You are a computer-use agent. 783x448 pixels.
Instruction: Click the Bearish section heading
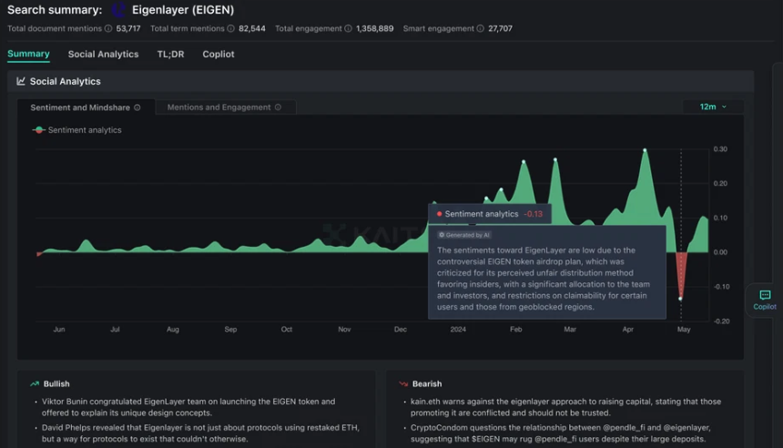click(427, 383)
